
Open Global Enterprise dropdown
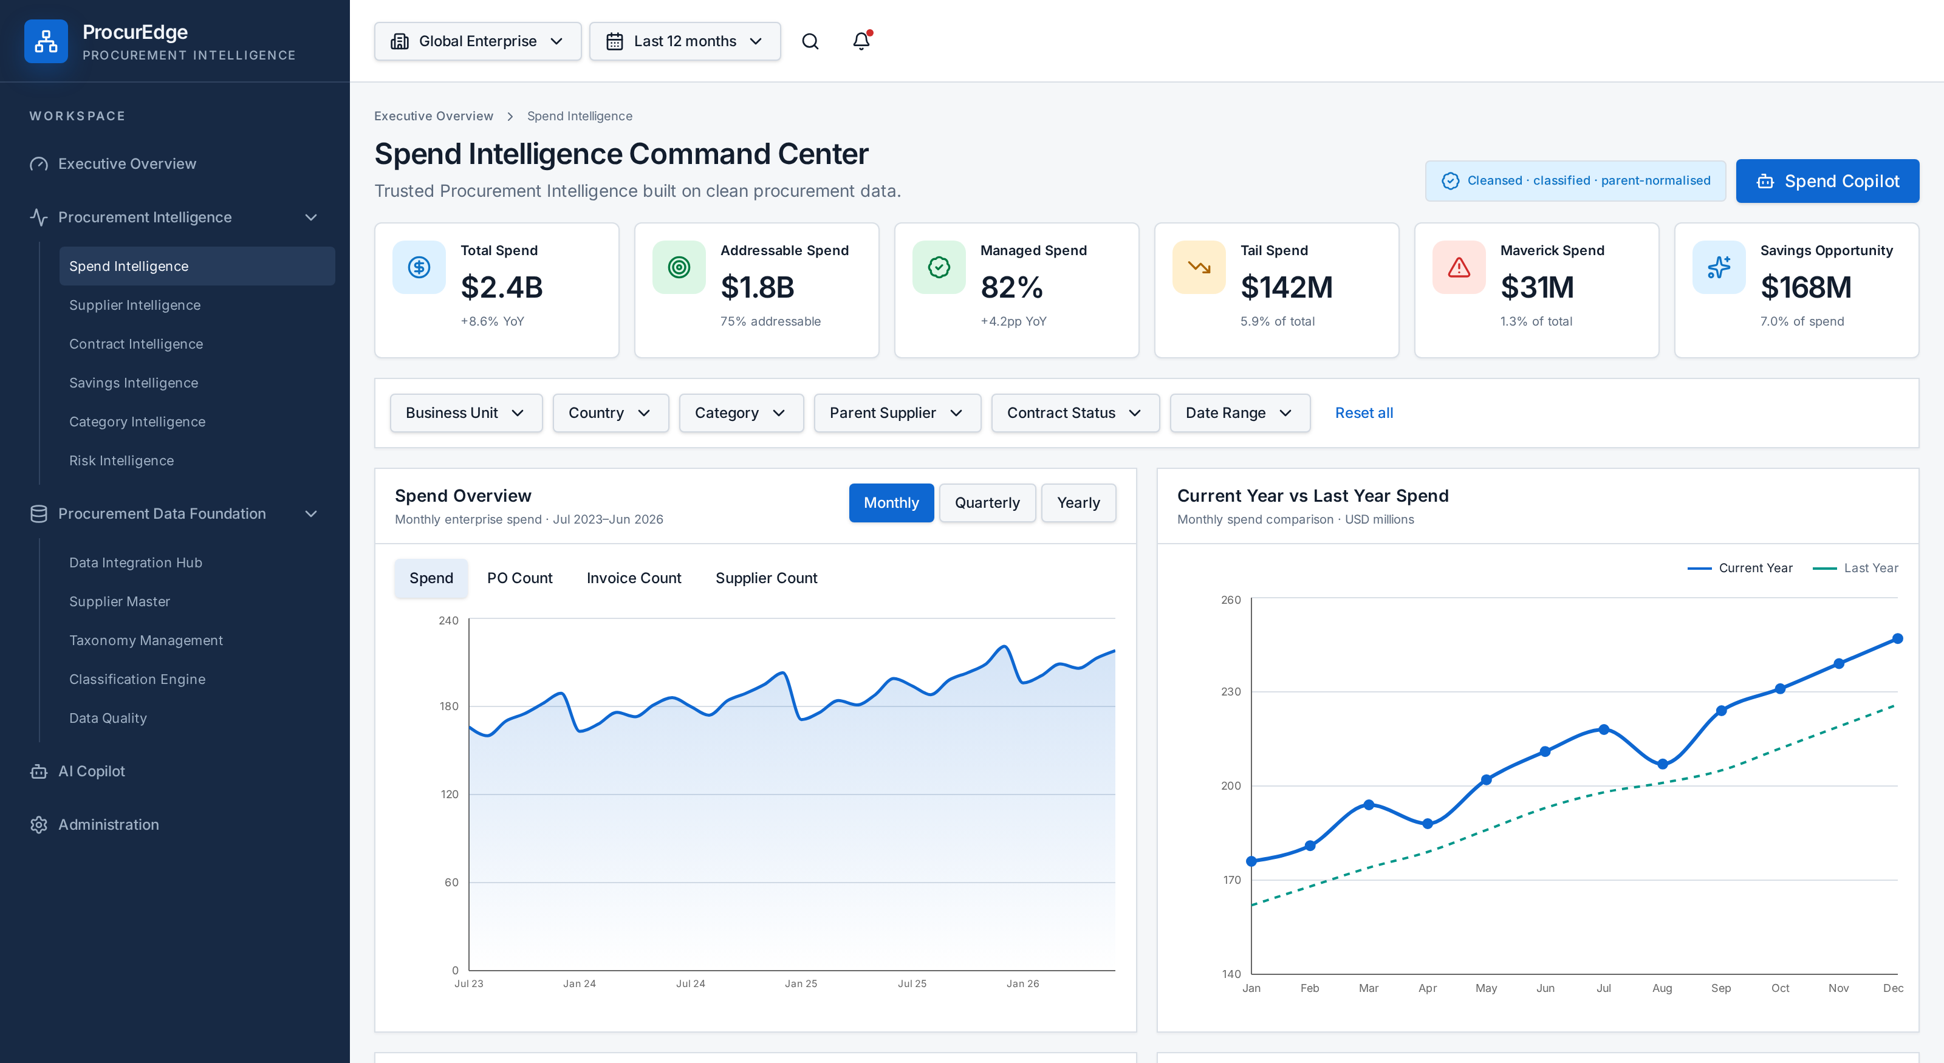477,41
